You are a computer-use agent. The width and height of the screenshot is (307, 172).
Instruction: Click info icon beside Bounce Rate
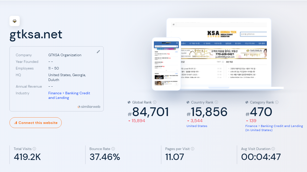point(113,149)
